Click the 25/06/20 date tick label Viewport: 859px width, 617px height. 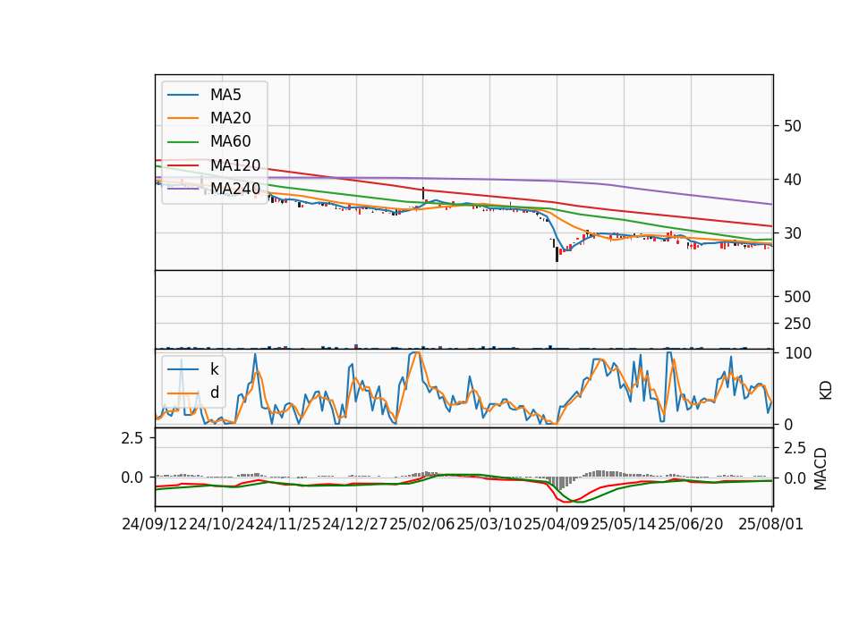(691, 524)
